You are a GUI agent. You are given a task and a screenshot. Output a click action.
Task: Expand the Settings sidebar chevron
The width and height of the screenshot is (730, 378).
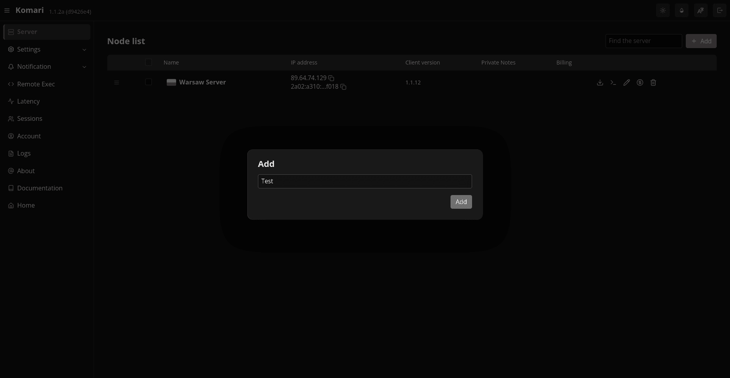tap(84, 50)
